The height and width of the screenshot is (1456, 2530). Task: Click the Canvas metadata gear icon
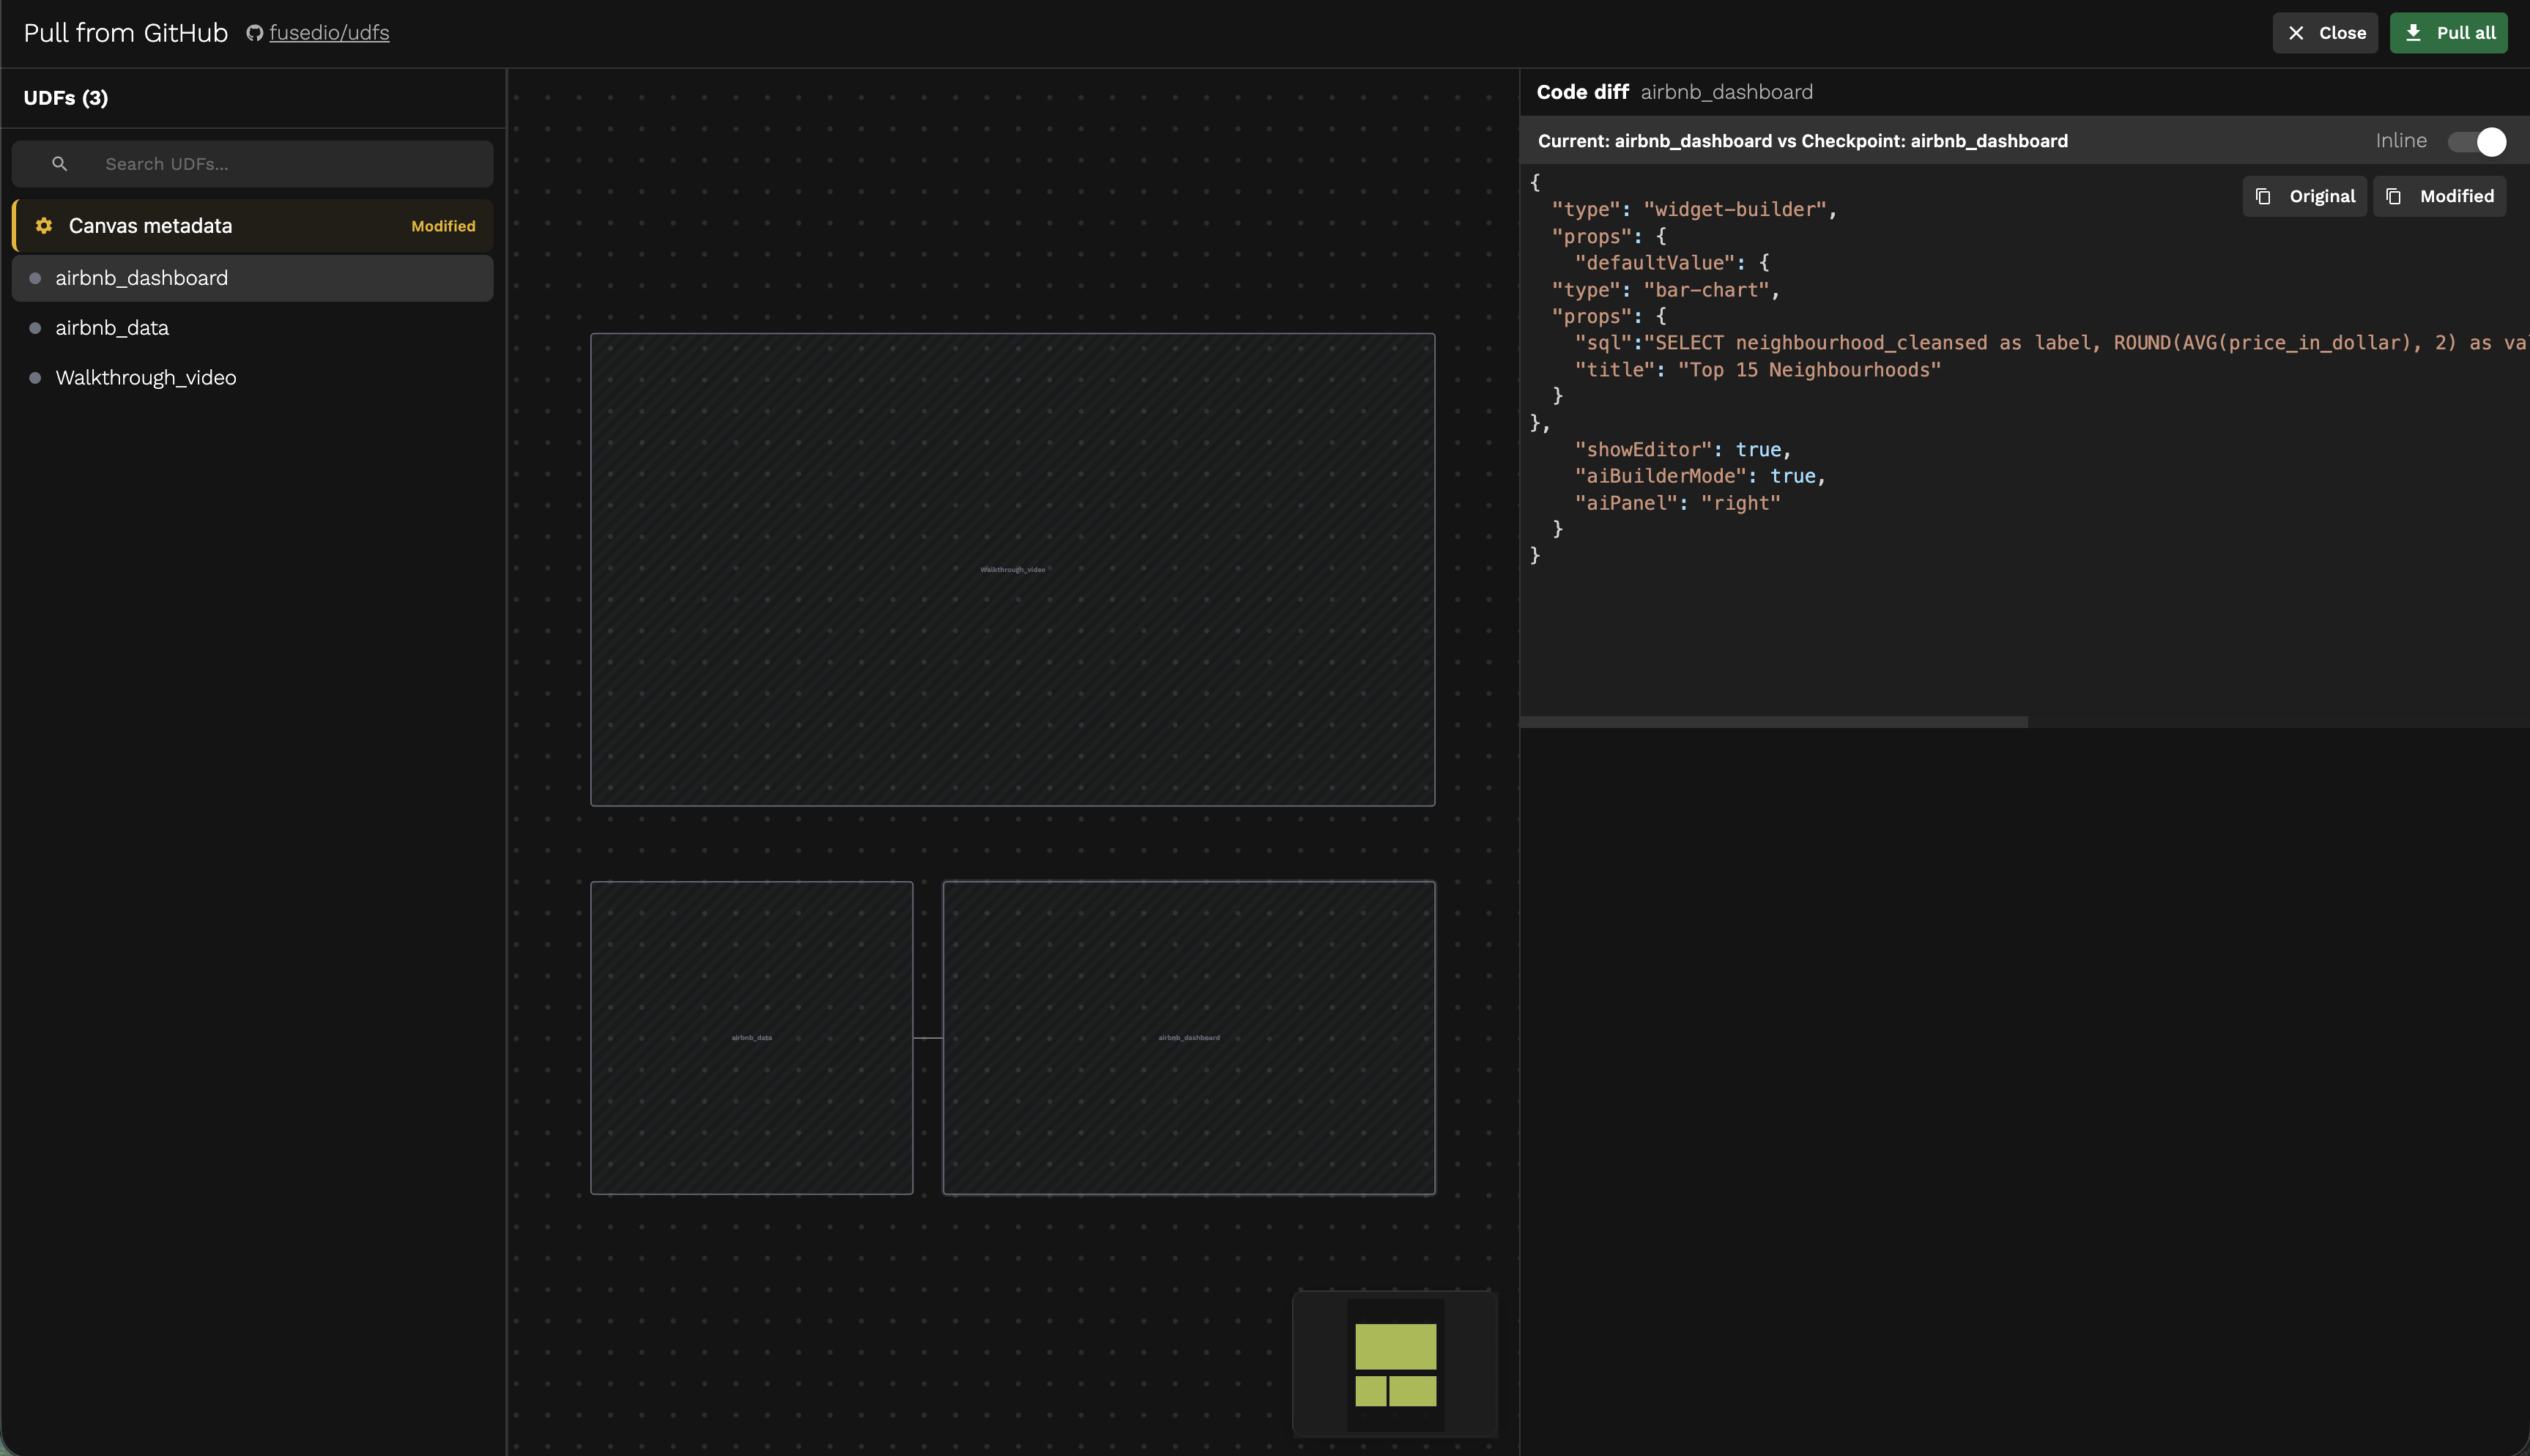tap(44, 226)
